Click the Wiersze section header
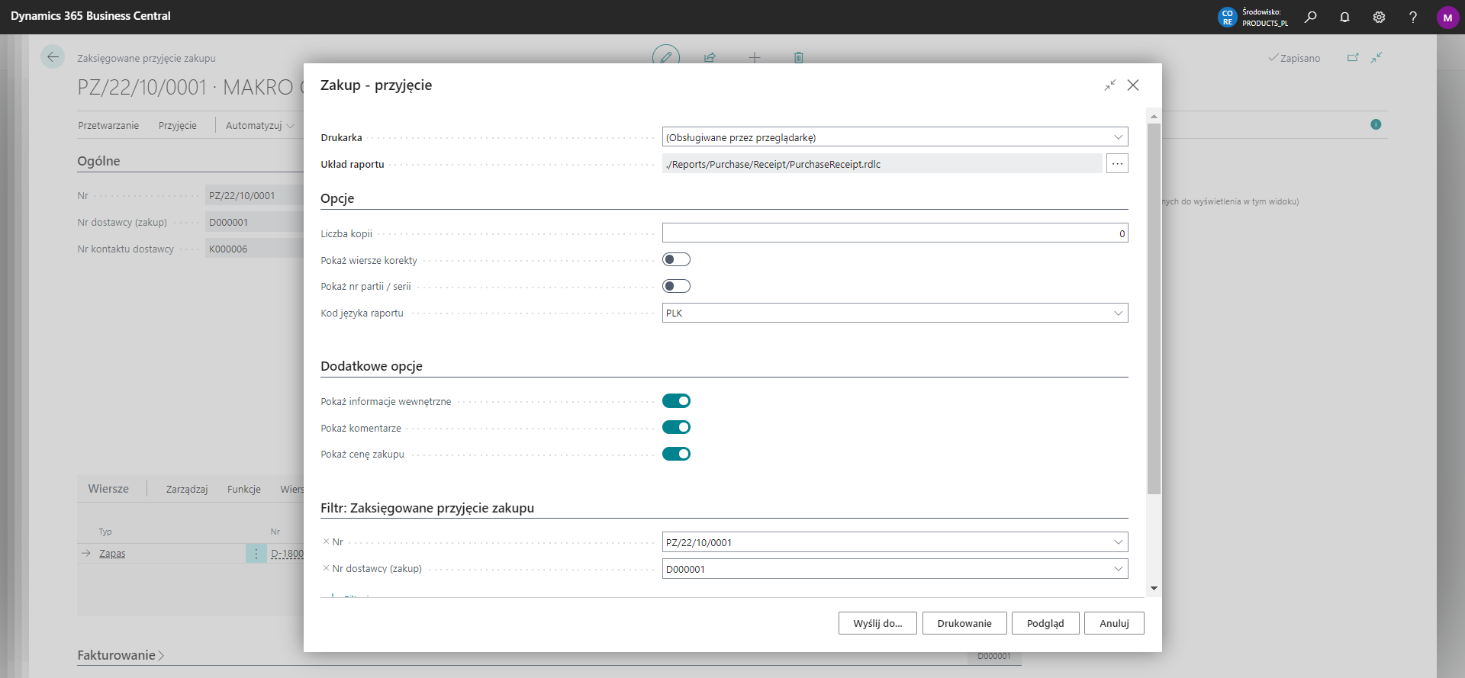1465x678 pixels. coord(108,489)
